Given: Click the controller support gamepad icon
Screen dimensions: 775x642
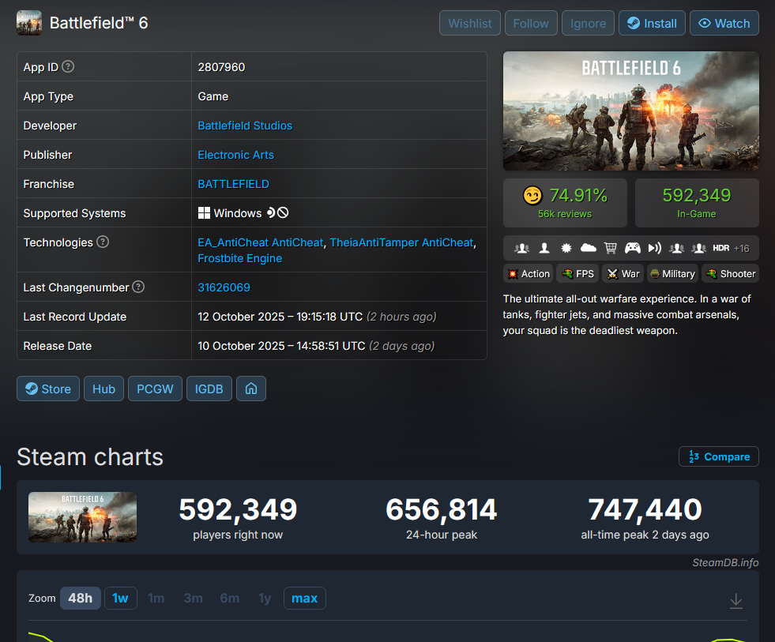Looking at the screenshot, I should [x=633, y=248].
